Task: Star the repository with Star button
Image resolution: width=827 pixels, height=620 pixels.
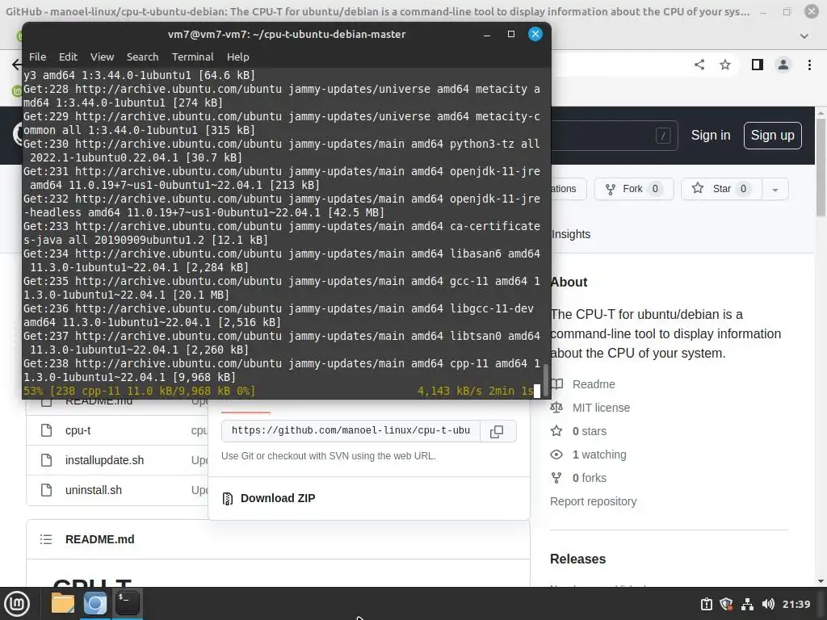Action: tap(721, 189)
